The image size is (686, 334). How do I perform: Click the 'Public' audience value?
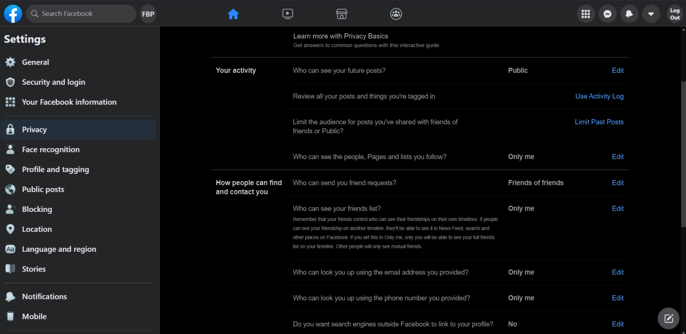pos(518,70)
